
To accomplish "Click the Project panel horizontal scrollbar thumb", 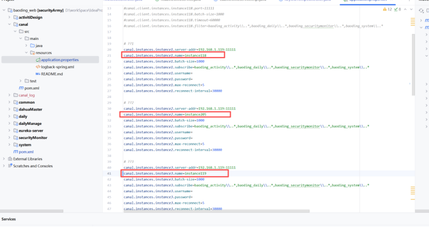I will pos(32,211).
